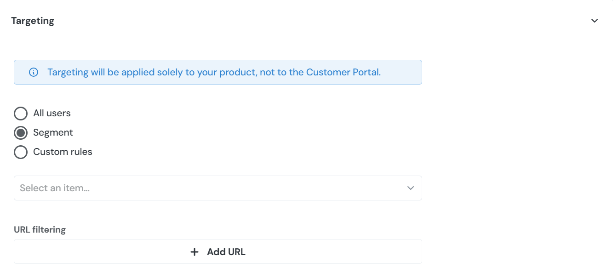This screenshot has height=268, width=613.
Task: Click the plus icon beside Add URL
Action: pos(195,252)
